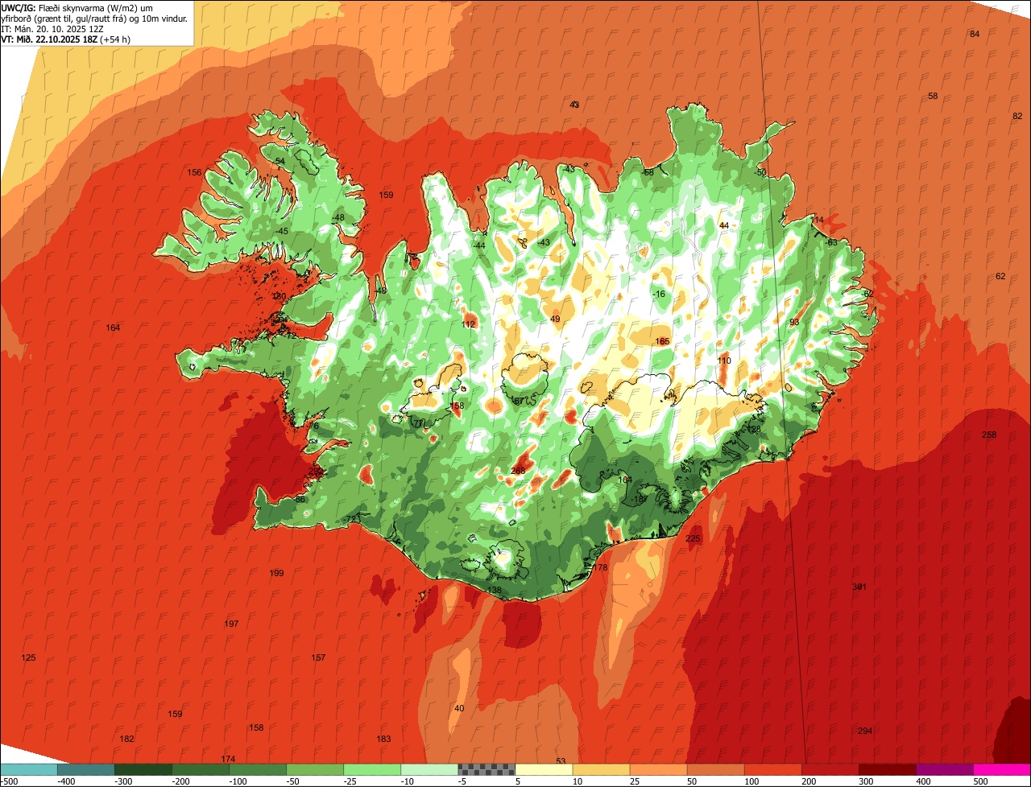Click the valid time line 'VT: Mið. 22.10.2025 18Z (+54 h)'

coord(66,39)
